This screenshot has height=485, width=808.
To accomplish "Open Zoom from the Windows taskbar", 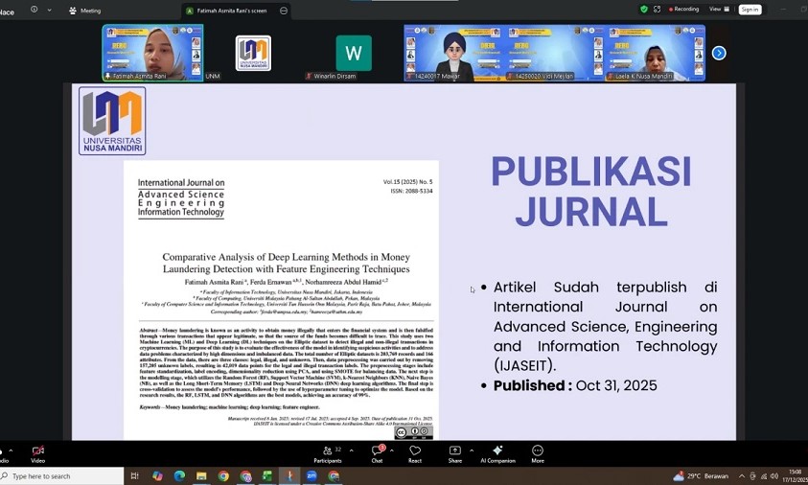I will point(312,475).
